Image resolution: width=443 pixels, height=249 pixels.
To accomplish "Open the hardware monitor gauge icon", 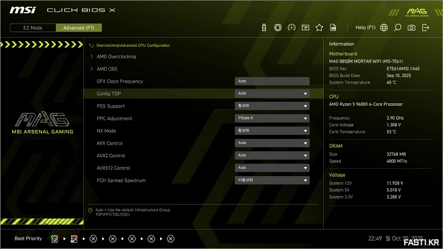I will (291, 27).
